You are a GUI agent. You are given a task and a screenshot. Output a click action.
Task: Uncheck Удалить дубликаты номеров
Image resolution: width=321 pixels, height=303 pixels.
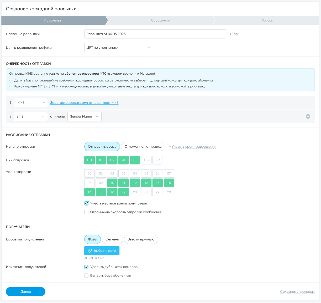click(x=86, y=267)
